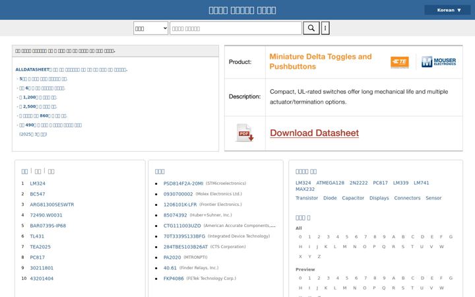Image resolution: width=475 pixels, height=297 pixels.
Task: Open 70T3339S133BFG part link
Action: (184, 236)
